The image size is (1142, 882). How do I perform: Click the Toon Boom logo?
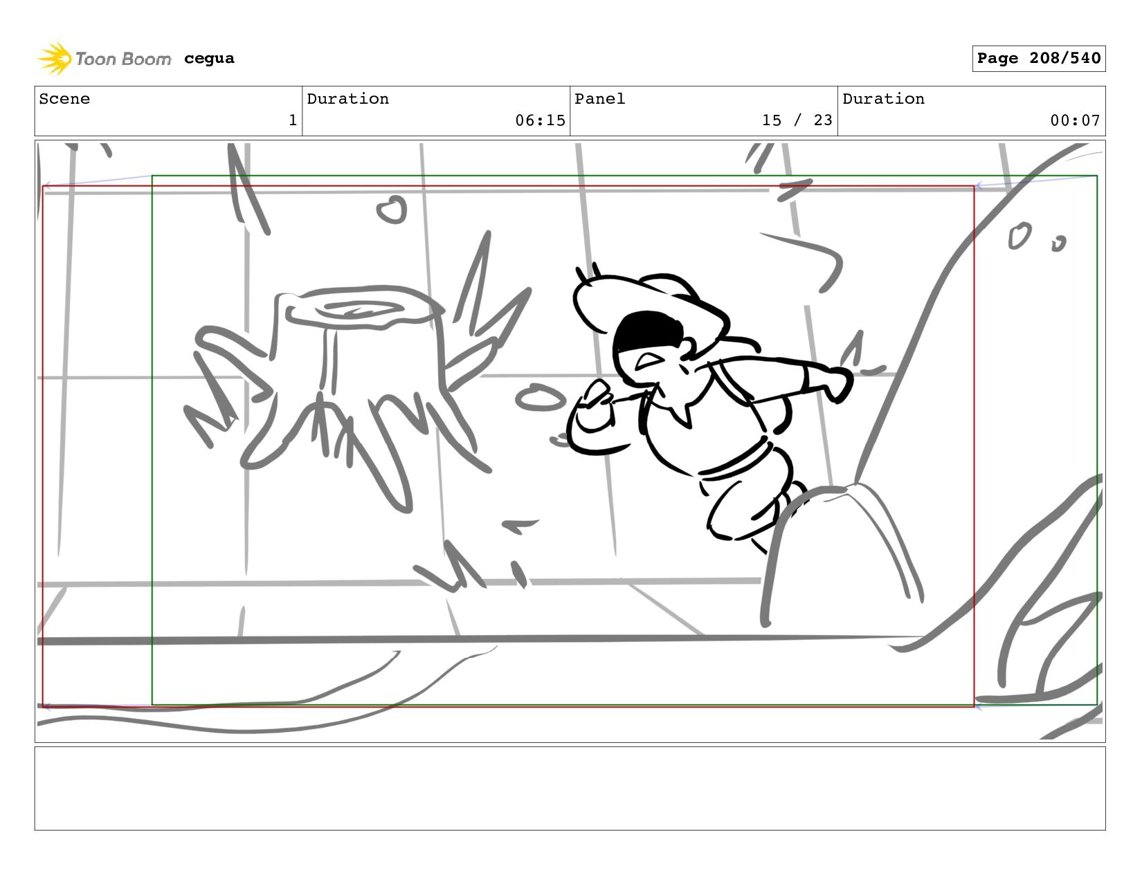click(104, 59)
